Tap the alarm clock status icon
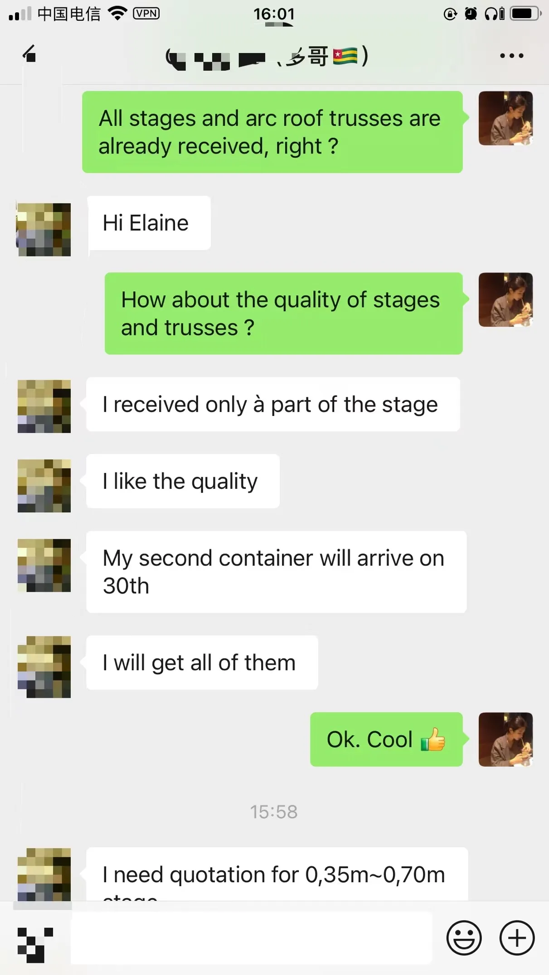The height and width of the screenshot is (975, 549). [471, 14]
